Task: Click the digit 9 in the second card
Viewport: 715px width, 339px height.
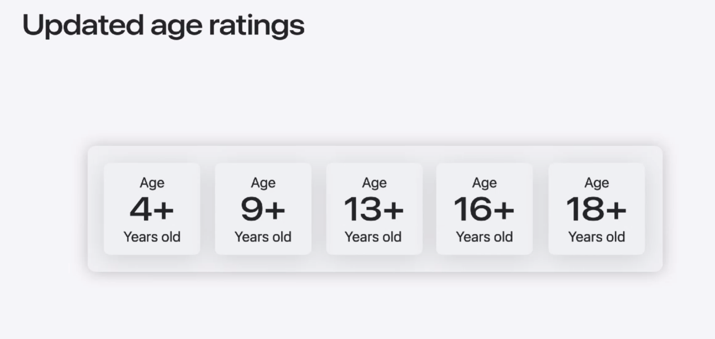Action: click(252, 209)
